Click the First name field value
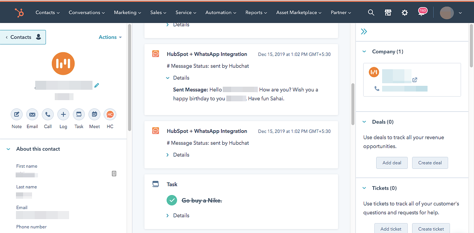Viewport: 474px width, 233px height. click(27, 175)
